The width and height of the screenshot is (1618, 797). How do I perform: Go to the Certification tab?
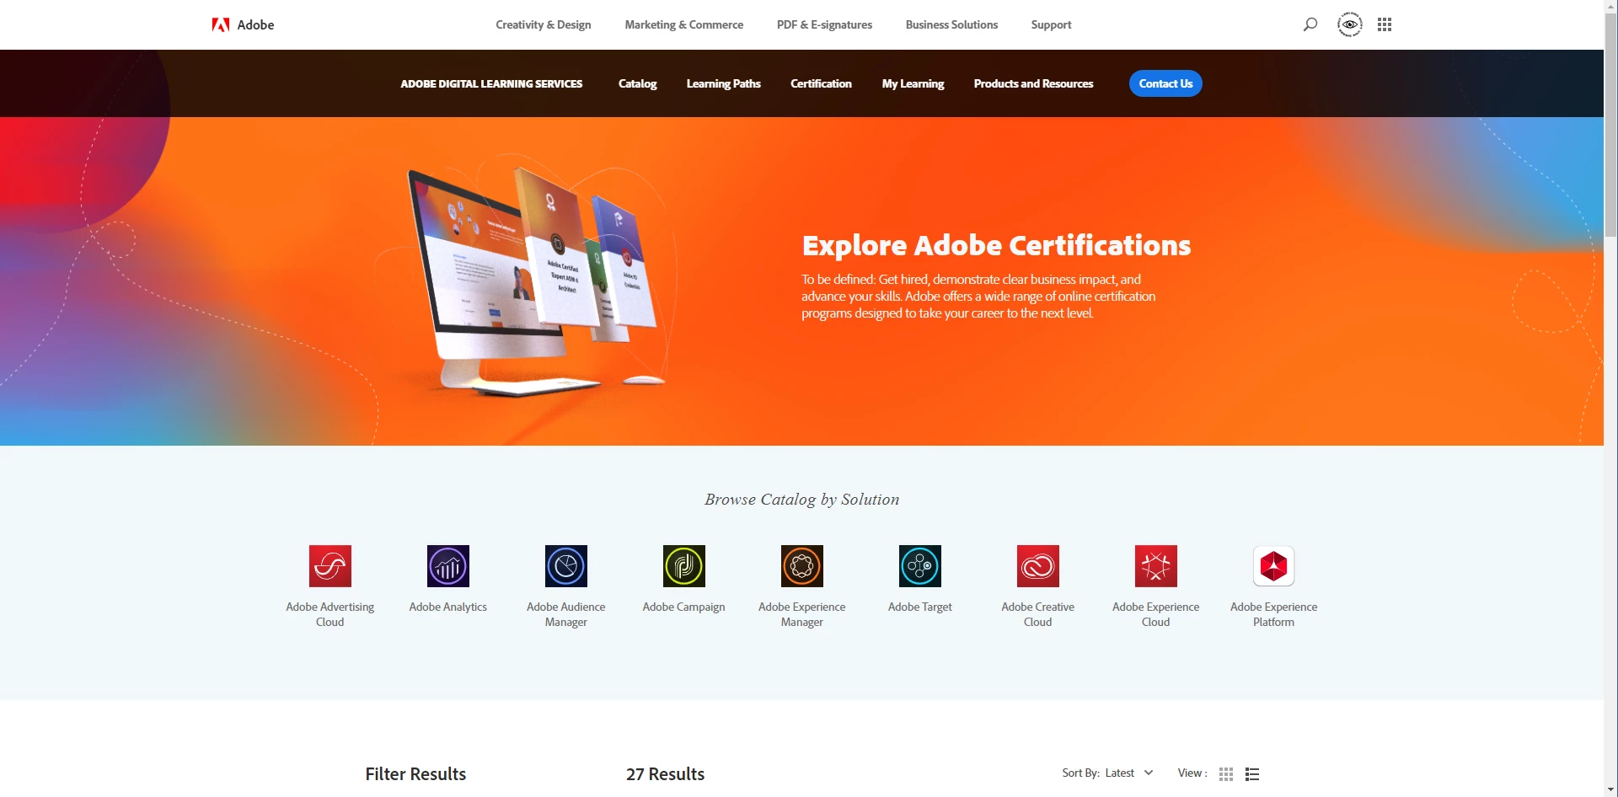(x=821, y=83)
